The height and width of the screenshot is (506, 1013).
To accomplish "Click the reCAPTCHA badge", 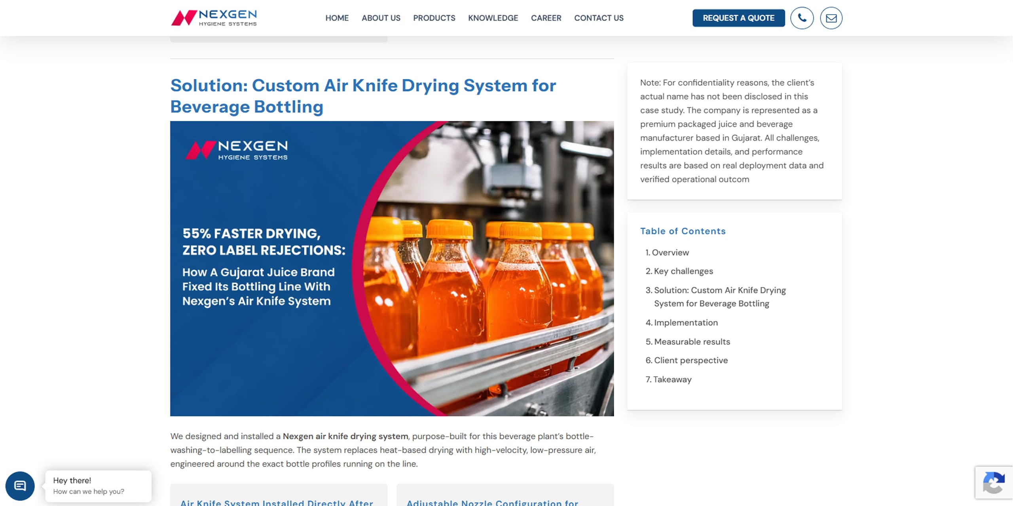I will 994,483.
